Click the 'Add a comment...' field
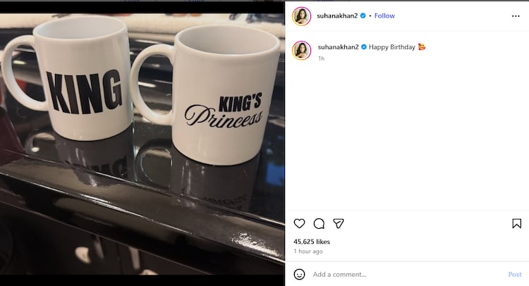This screenshot has height=286, width=529. pyautogui.click(x=406, y=274)
